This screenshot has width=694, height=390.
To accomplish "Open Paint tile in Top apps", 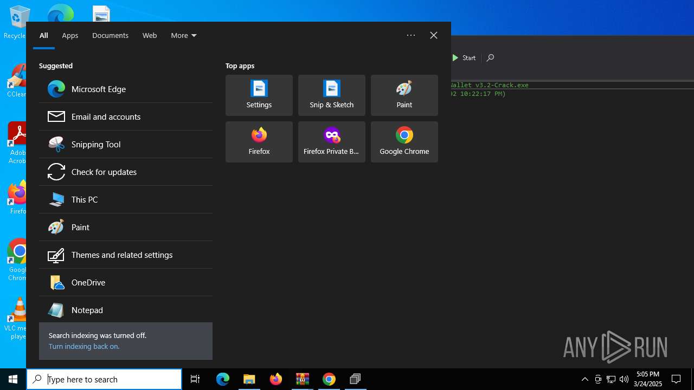I will 404,95.
